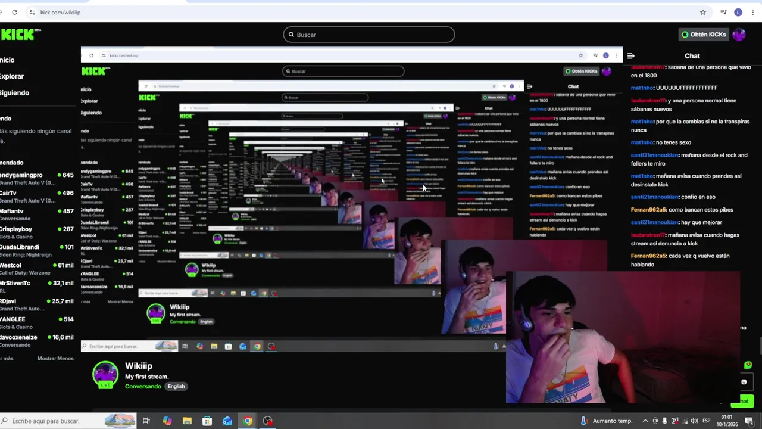Image resolution: width=762 pixels, height=429 pixels.
Task: Click the English language tag
Action: tap(176, 387)
